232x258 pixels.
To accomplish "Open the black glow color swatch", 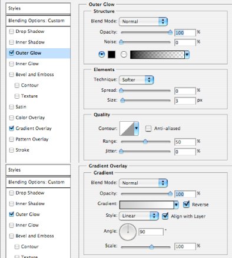I will [x=111, y=54].
